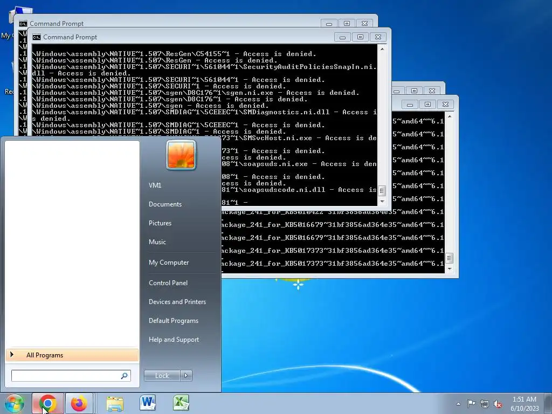Screen dimensions: 552x414
Task: Open Music from the Start menu
Action: [157, 242]
